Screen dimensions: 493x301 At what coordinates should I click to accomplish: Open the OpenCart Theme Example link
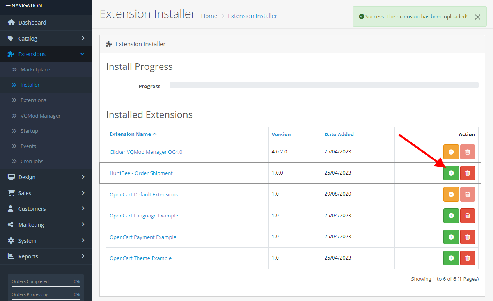140,258
